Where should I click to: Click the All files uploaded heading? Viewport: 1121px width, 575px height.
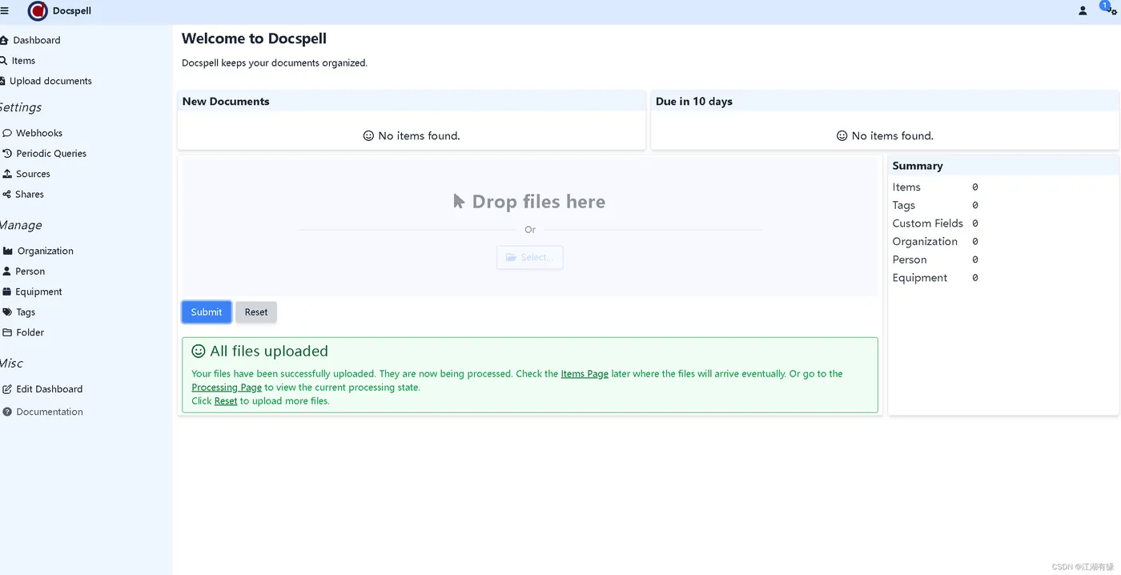point(260,352)
